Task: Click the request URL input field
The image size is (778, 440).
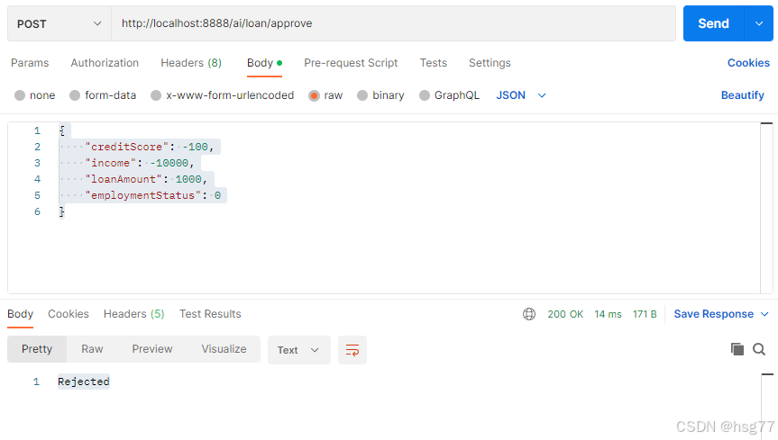Action: point(393,23)
